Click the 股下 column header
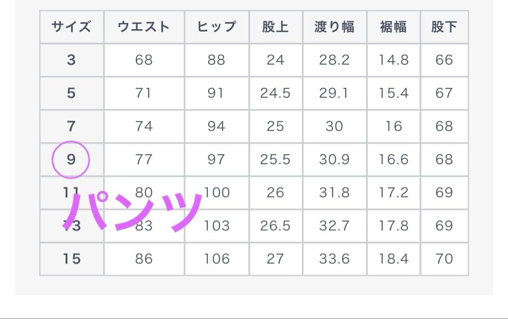The image size is (508, 319). click(444, 27)
